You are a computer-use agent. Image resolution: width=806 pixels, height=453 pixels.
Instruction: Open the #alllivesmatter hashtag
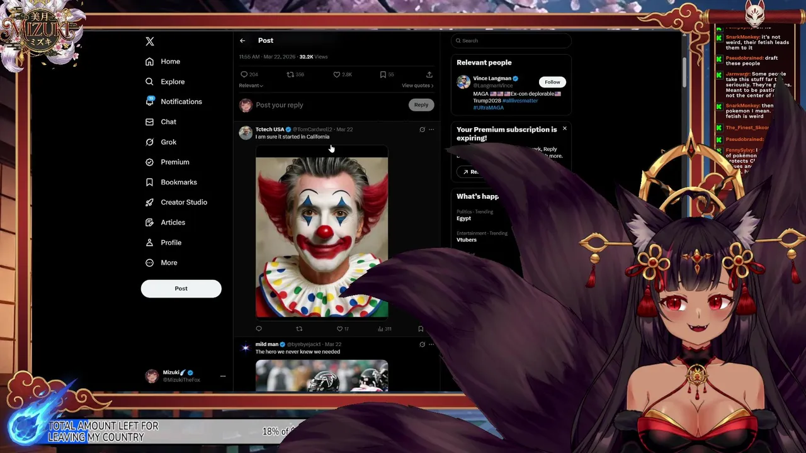coord(519,101)
